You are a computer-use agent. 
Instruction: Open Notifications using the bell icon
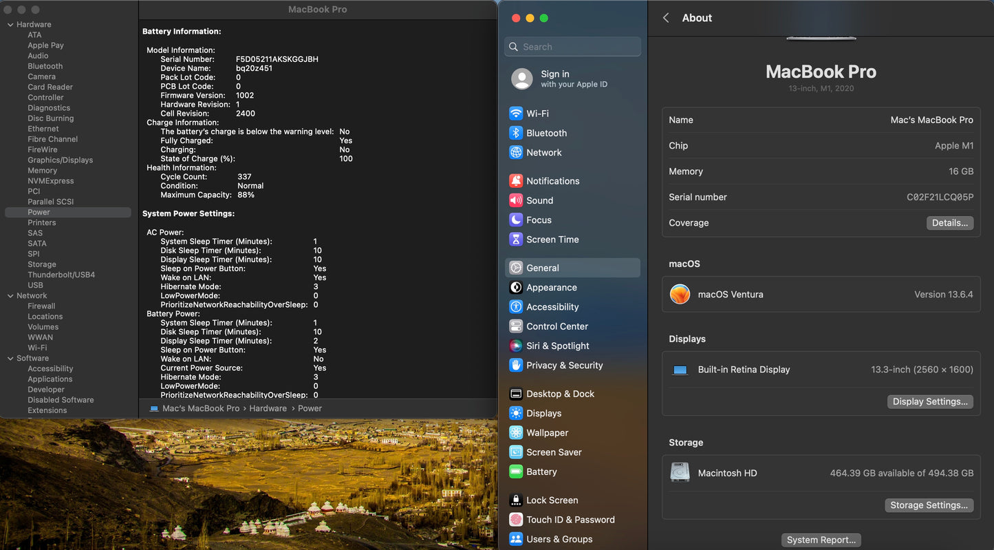click(516, 181)
